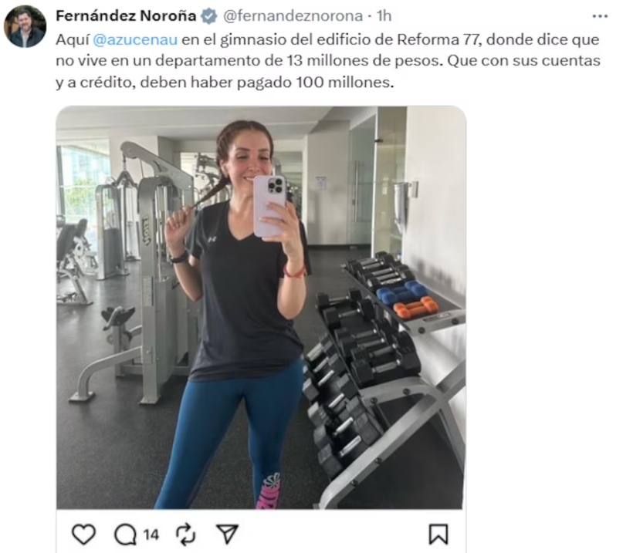Image resolution: width=623 pixels, height=553 pixels.
Task: Like the post with the heart icon
Action: [83, 534]
